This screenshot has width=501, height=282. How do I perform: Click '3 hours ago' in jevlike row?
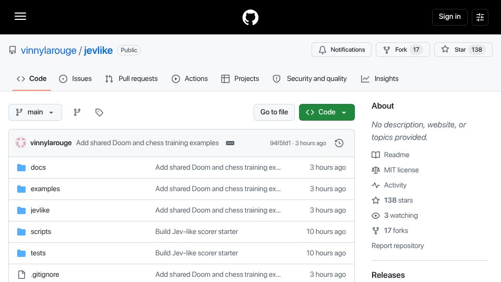coord(328,210)
